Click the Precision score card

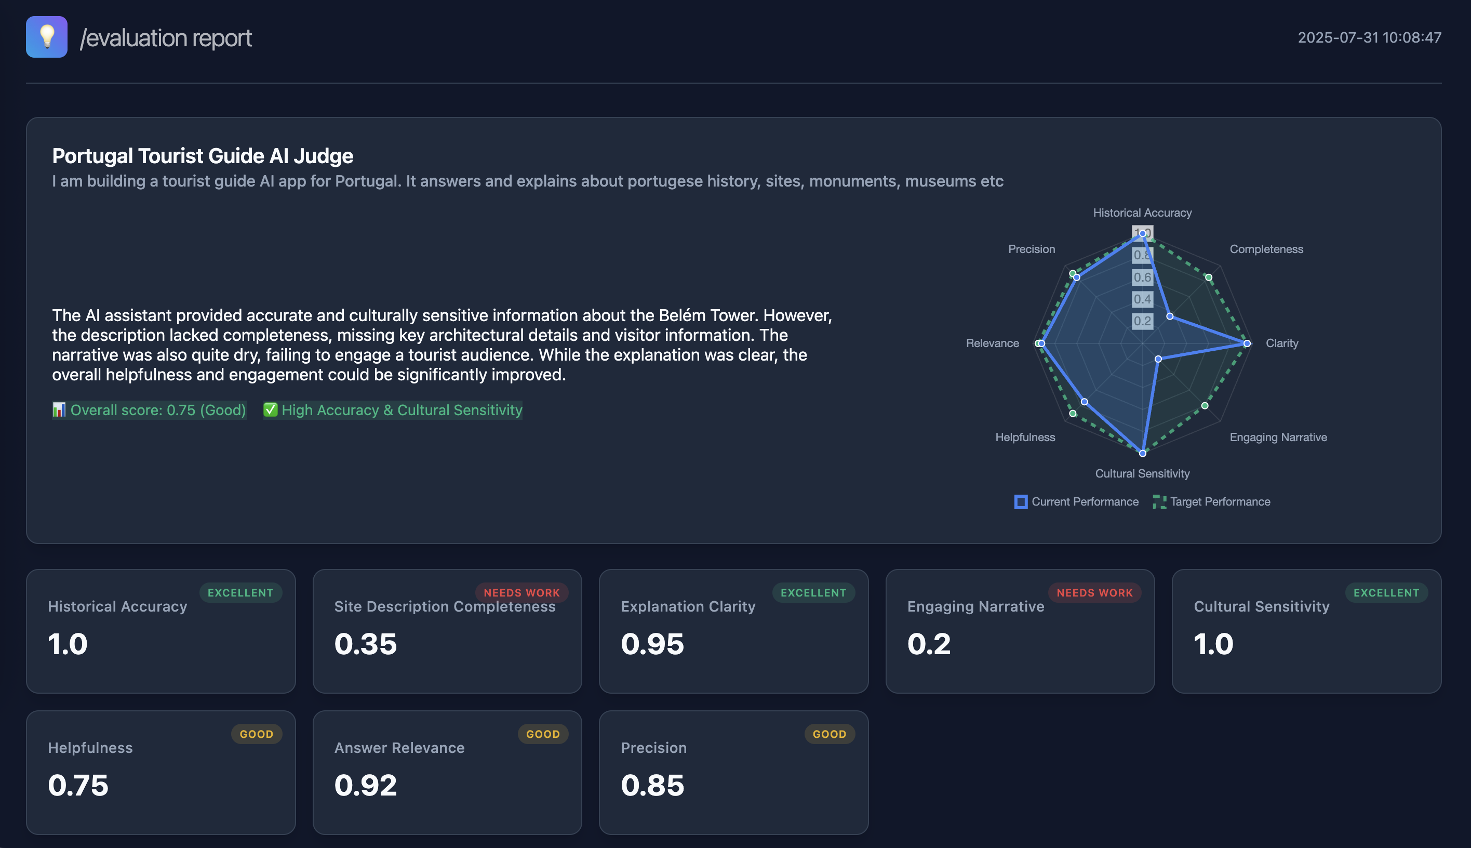(733, 772)
